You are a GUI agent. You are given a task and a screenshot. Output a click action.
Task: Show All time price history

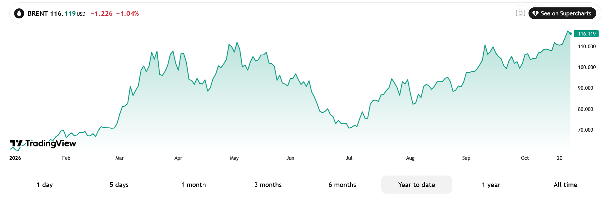pos(565,185)
